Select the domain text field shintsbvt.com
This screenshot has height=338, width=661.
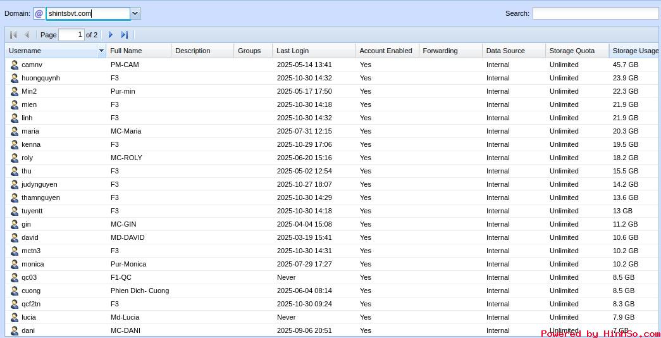(87, 13)
